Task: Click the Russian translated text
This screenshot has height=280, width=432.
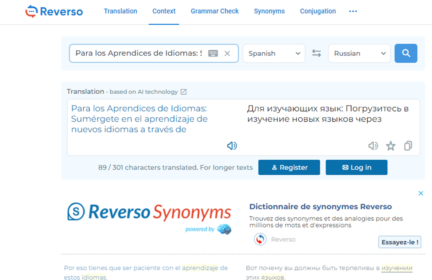Action: click(328, 114)
